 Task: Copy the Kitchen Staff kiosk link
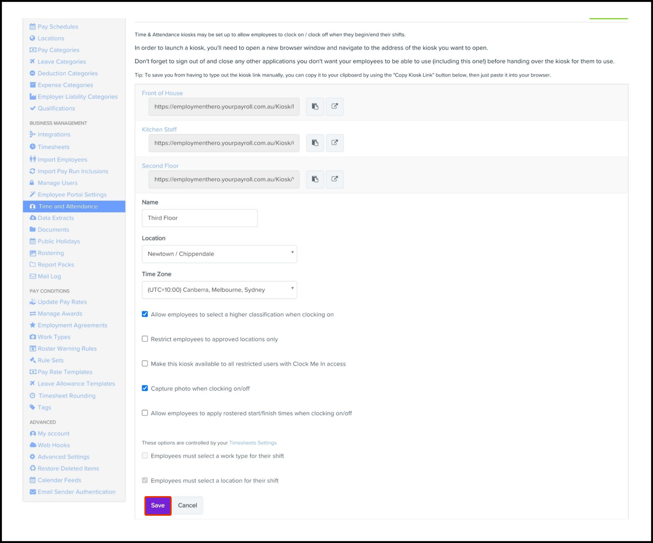pyautogui.click(x=315, y=143)
